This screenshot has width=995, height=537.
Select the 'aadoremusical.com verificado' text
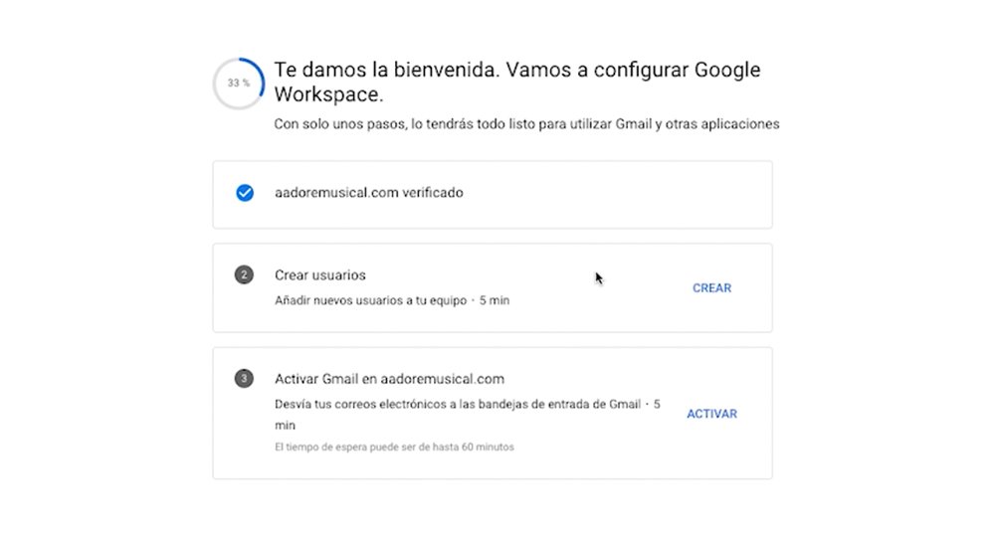point(369,193)
